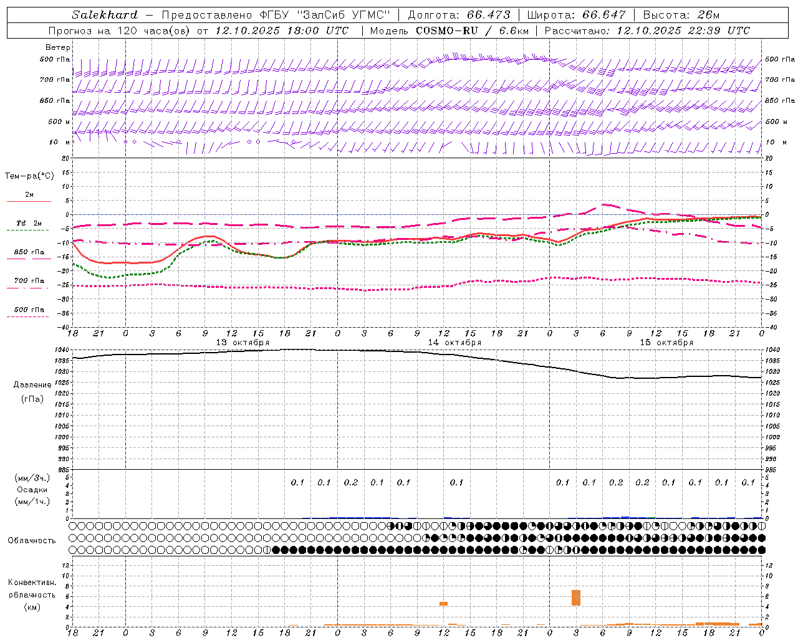Image resolution: width=798 pixels, height=638 pixels.
Task: Click the Тем-ра(°C) temperature axis title
Action: (29, 176)
